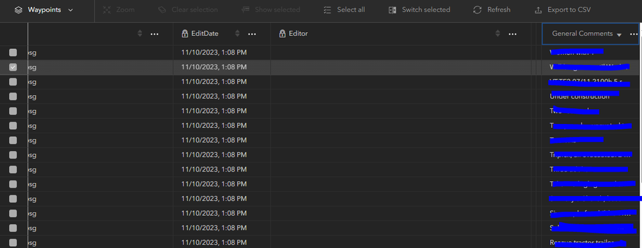The image size is (642, 248).
Task: Click the Select all button
Action: click(344, 10)
